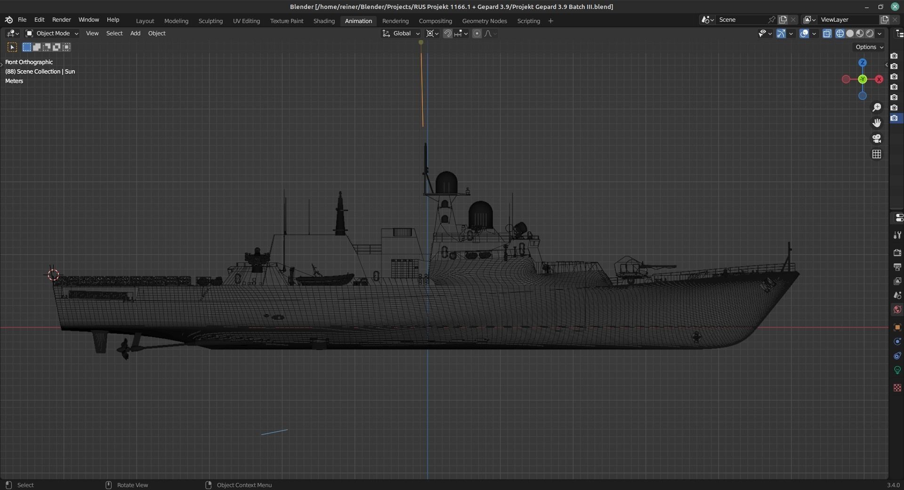The height and width of the screenshot is (490, 904).
Task: Open the Edit menu
Action: (40, 20)
